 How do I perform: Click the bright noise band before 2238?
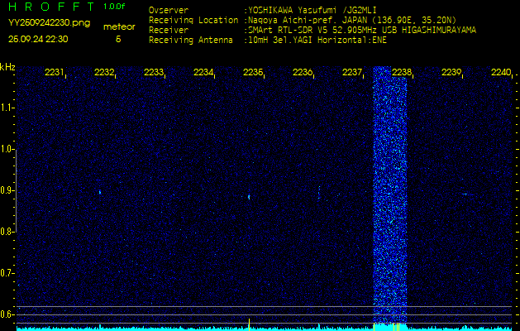390,195
